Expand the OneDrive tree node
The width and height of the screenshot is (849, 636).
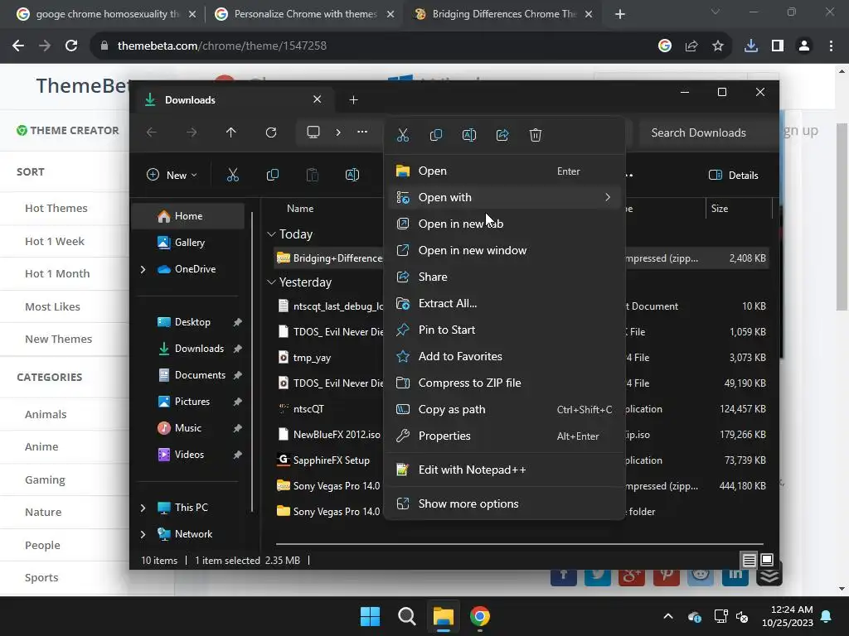click(143, 269)
